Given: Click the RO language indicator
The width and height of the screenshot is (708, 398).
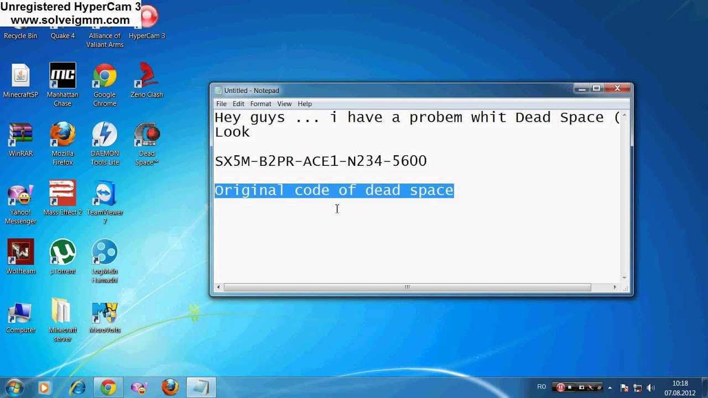Looking at the screenshot, I should (542, 387).
